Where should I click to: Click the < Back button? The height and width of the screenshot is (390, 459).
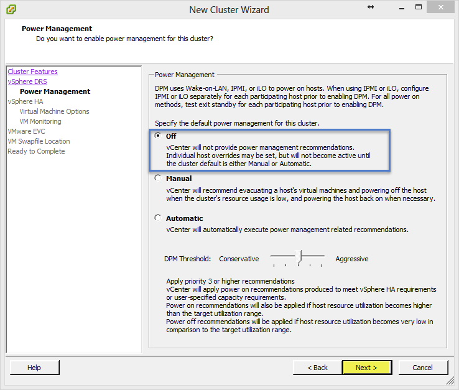coord(317,368)
